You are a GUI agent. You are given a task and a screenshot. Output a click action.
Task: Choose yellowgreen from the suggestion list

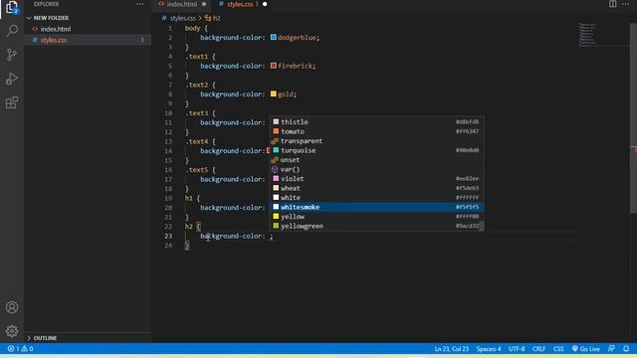pyautogui.click(x=376, y=226)
